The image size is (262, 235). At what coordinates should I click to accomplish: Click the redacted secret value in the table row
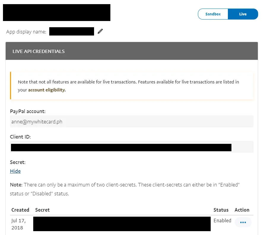[122, 224]
